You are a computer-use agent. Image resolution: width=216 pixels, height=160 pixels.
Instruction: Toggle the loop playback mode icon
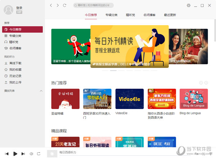point(39,154)
